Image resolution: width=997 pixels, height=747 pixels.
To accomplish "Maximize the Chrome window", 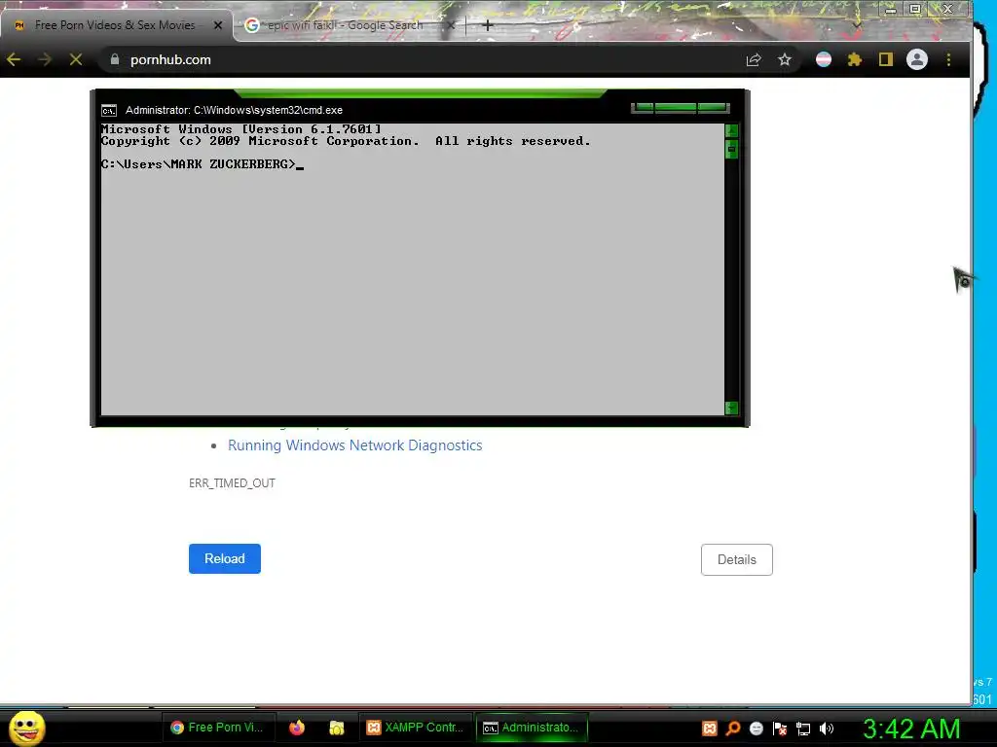I will [x=915, y=9].
